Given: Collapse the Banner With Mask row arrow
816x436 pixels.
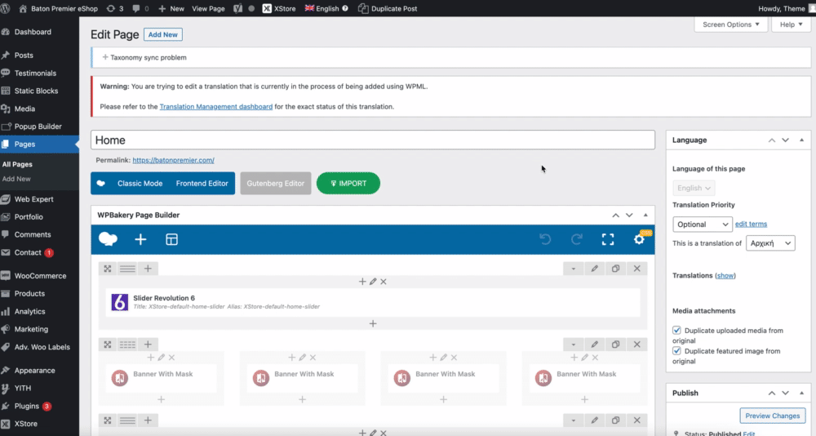Looking at the screenshot, I should (574, 345).
